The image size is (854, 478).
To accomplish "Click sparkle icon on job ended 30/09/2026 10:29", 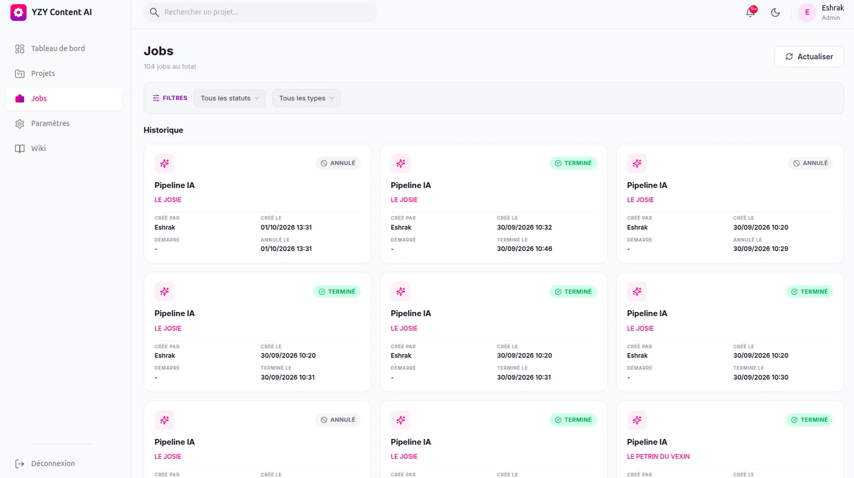I will point(637,163).
